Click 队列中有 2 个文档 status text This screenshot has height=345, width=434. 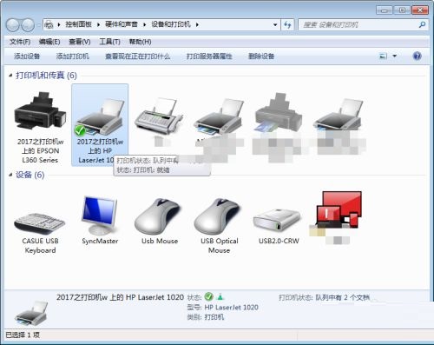pos(343,297)
